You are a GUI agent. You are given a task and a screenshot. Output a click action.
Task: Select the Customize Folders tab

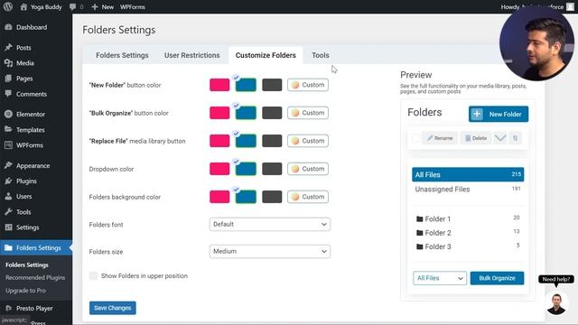[266, 55]
